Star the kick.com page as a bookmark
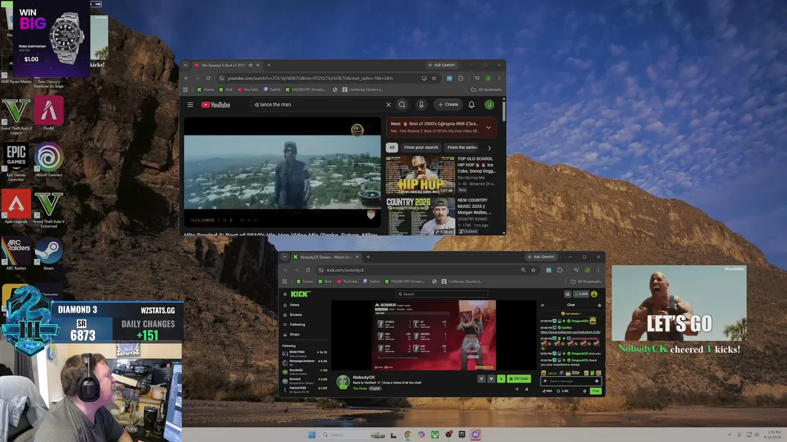 coord(533,270)
